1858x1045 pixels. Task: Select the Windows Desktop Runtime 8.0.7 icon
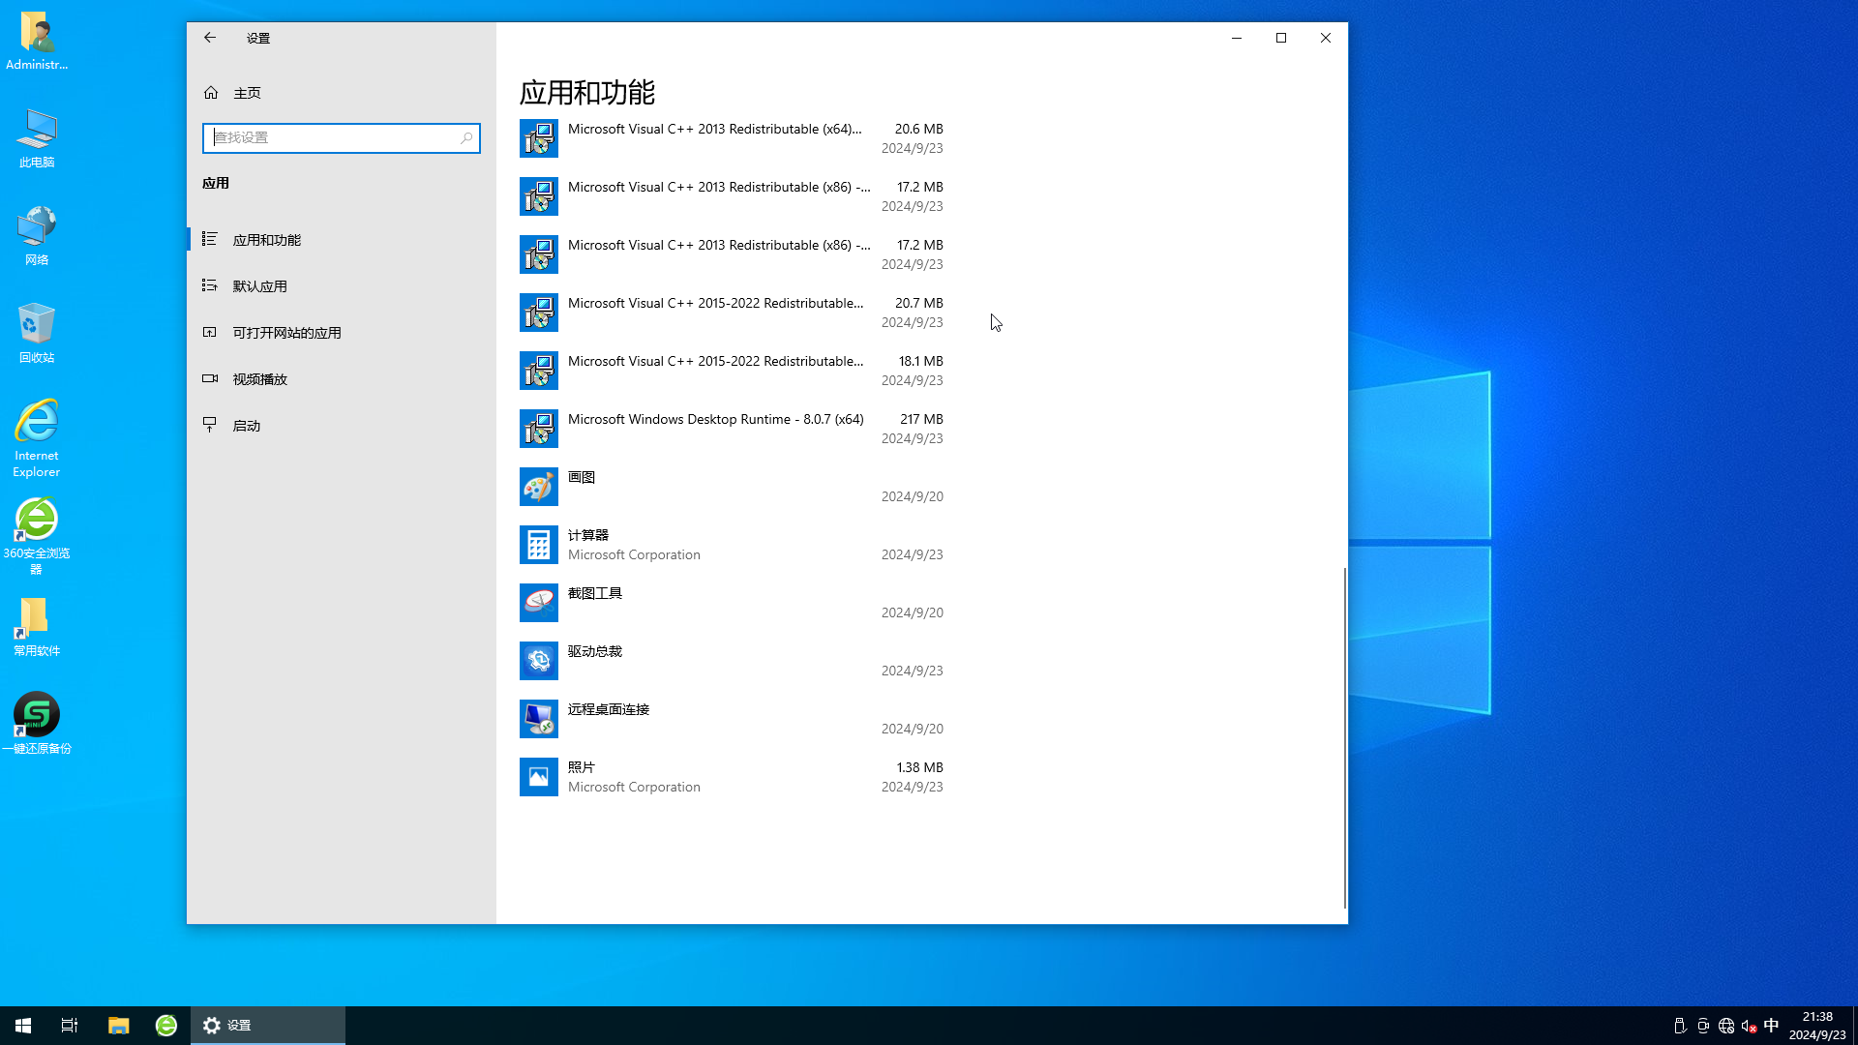(539, 429)
